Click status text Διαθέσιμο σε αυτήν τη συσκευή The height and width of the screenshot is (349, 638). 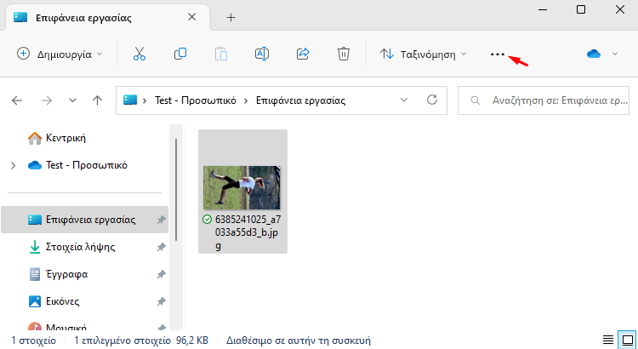[299, 340]
